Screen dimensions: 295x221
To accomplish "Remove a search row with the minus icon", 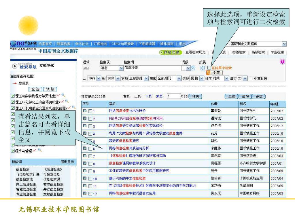I will pos(88,68).
